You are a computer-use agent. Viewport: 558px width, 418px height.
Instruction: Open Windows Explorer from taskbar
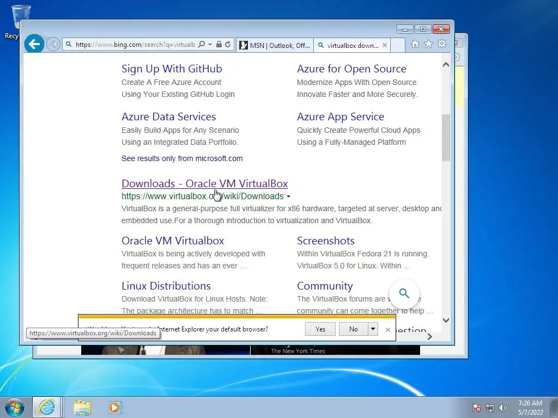click(82, 408)
